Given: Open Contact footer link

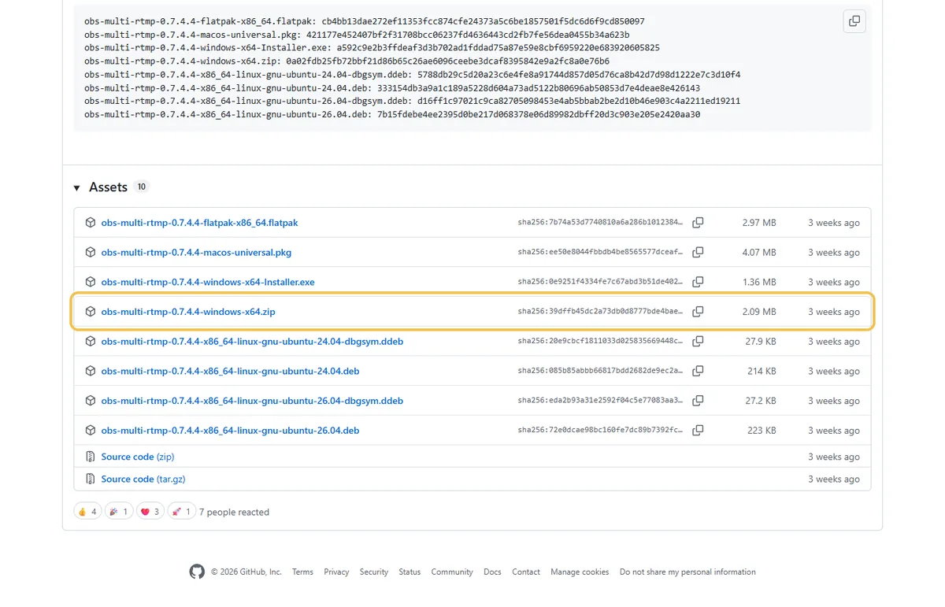Looking at the screenshot, I should click(x=526, y=572).
